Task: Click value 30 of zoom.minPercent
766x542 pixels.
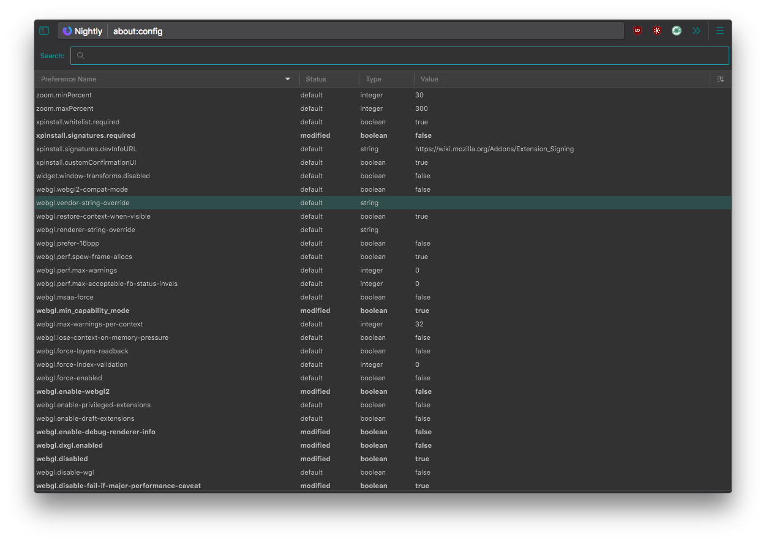Action: 419,95
